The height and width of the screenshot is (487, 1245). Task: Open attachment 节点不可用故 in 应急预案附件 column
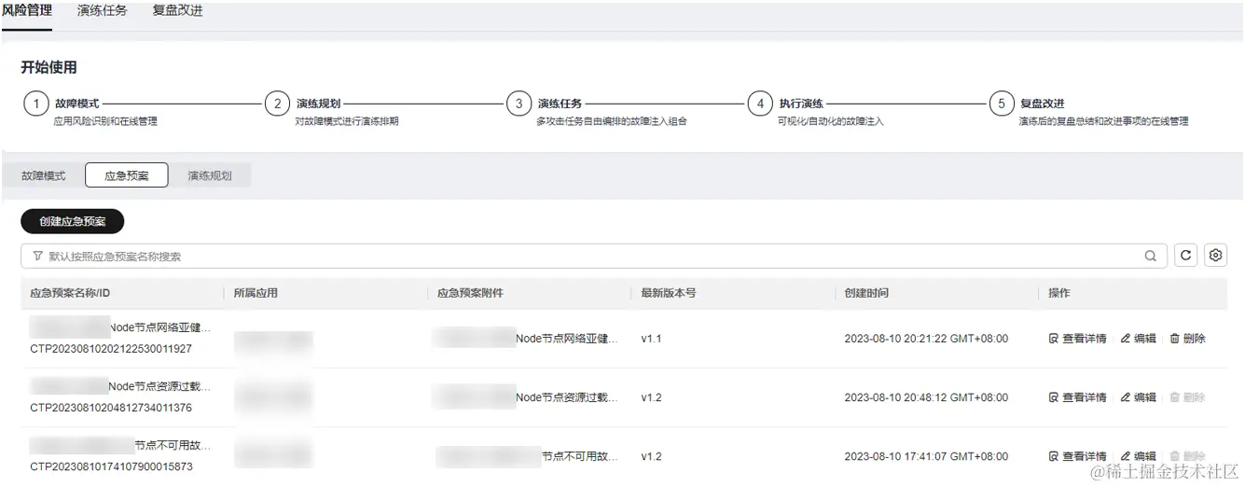coord(581,457)
